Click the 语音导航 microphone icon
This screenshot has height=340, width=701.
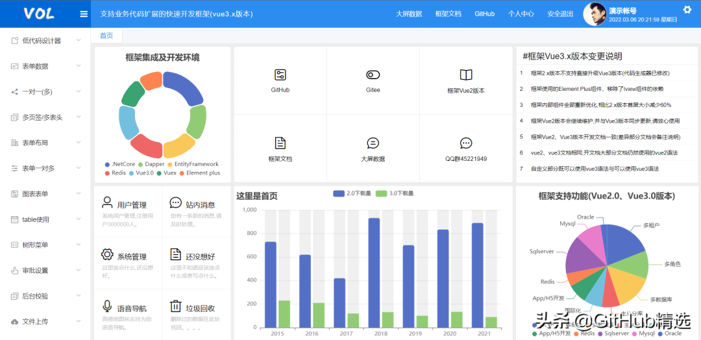click(108, 306)
